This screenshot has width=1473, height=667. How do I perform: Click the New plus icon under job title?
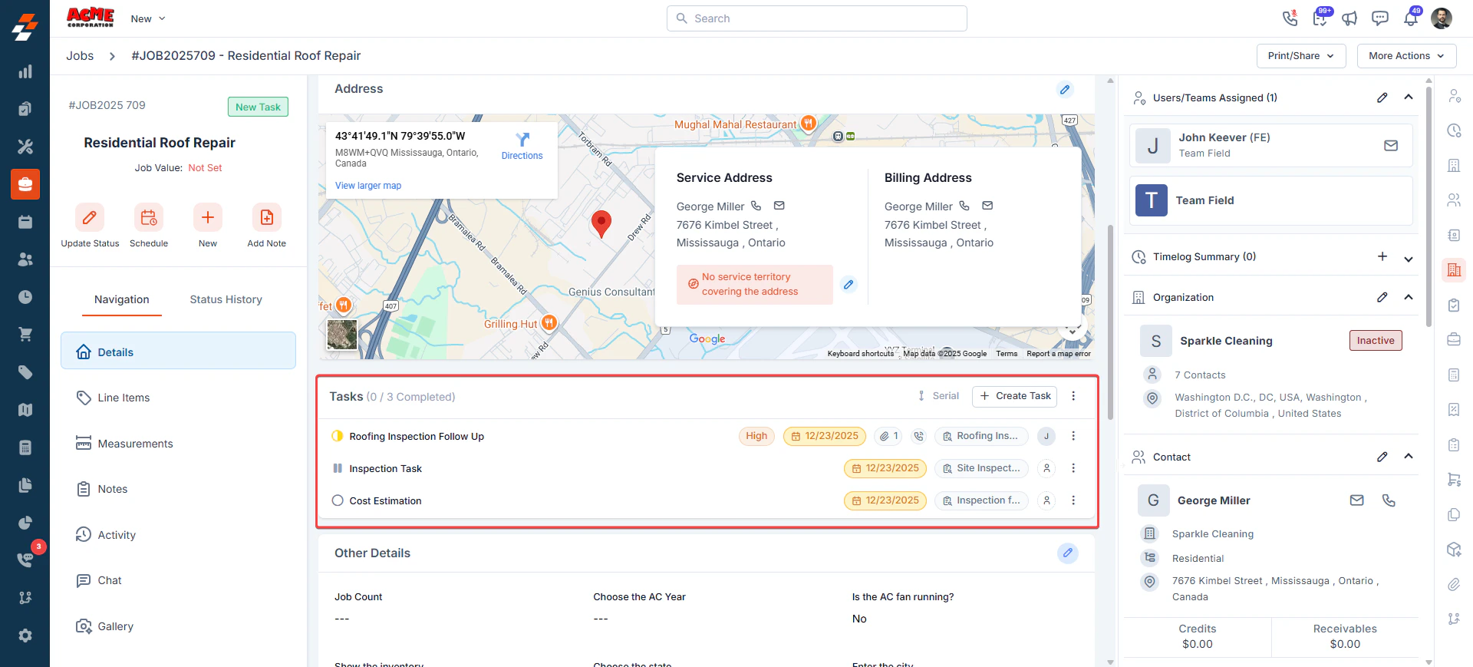(x=208, y=217)
